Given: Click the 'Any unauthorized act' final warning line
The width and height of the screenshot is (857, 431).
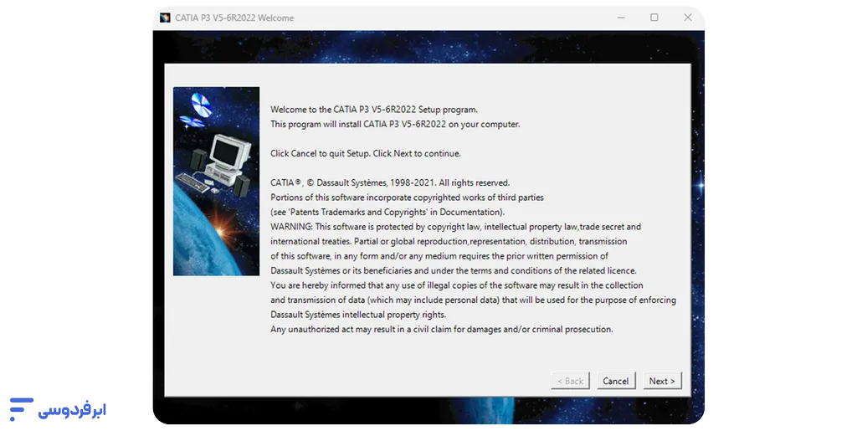Looking at the screenshot, I should [441, 329].
